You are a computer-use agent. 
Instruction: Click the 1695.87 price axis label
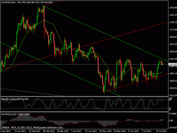pos(173,37)
